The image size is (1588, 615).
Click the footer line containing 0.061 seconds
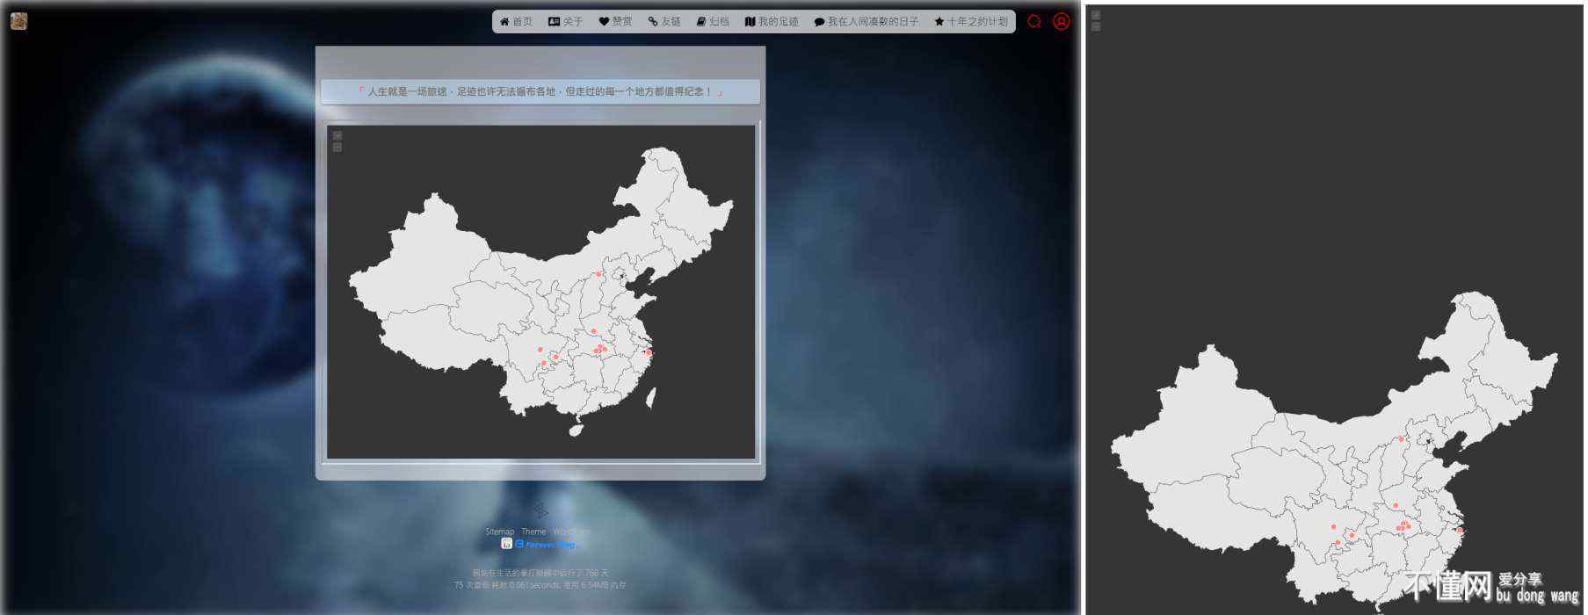tap(540, 585)
